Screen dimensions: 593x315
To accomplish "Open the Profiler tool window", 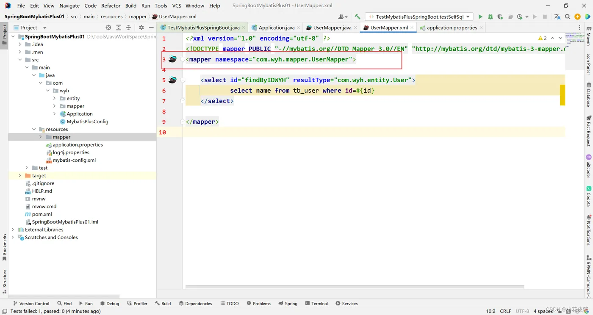I will tap(137, 304).
